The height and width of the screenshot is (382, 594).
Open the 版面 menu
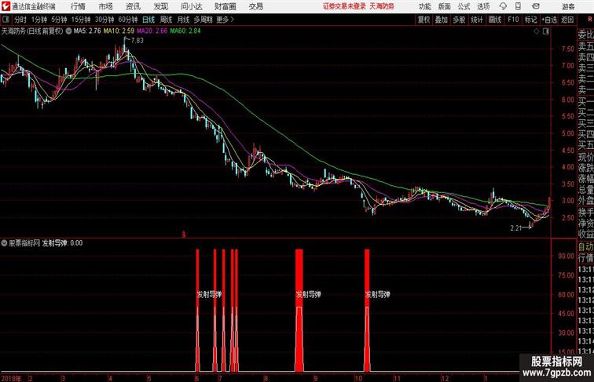tap(445, 6)
